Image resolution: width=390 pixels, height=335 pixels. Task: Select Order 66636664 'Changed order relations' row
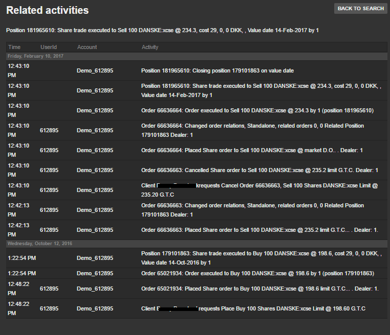[252, 130]
